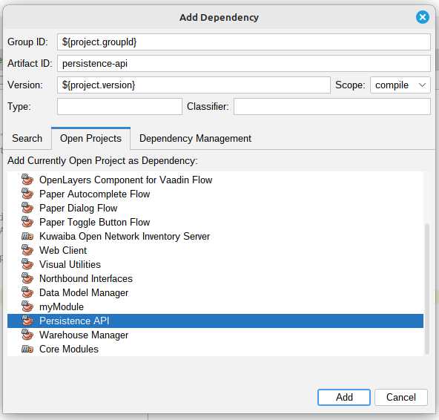The width and height of the screenshot is (439, 420).
Task: Cancel the Add Dependency dialog
Action: point(401,397)
